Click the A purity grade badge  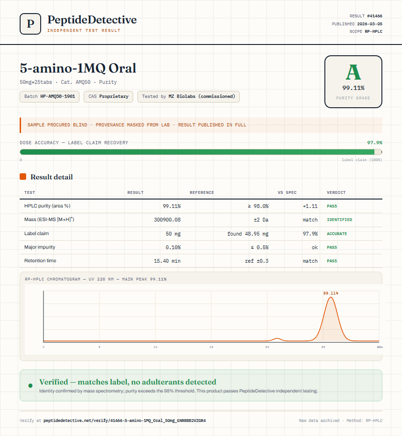pos(353,82)
